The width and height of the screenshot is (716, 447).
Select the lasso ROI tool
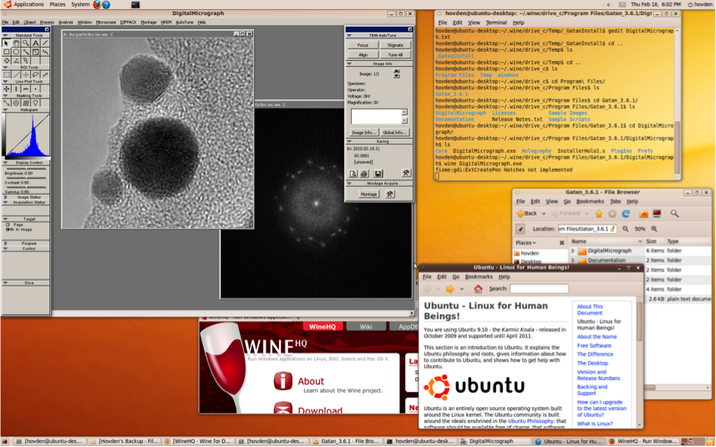[x=36, y=74]
